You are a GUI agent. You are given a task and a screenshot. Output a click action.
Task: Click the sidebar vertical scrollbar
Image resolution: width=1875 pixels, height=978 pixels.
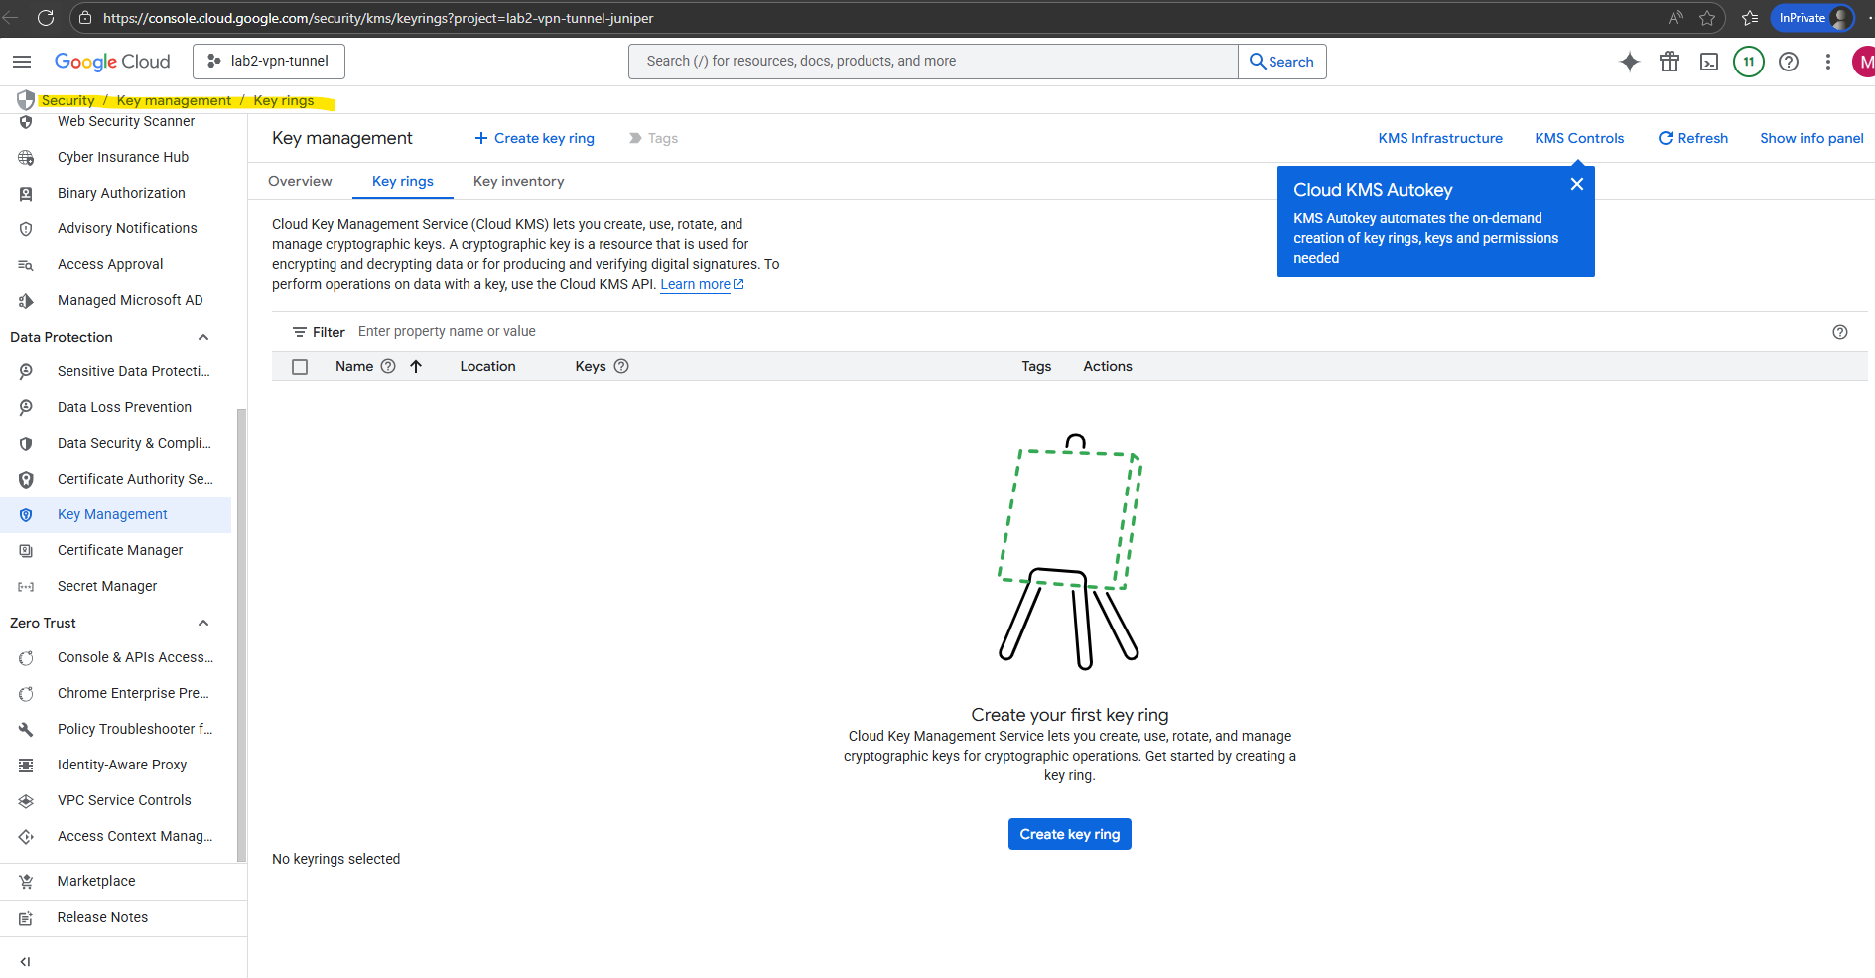tap(241, 635)
